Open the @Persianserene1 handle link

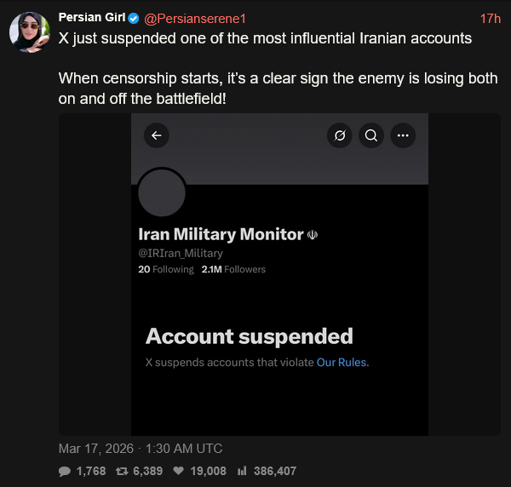[x=194, y=18]
